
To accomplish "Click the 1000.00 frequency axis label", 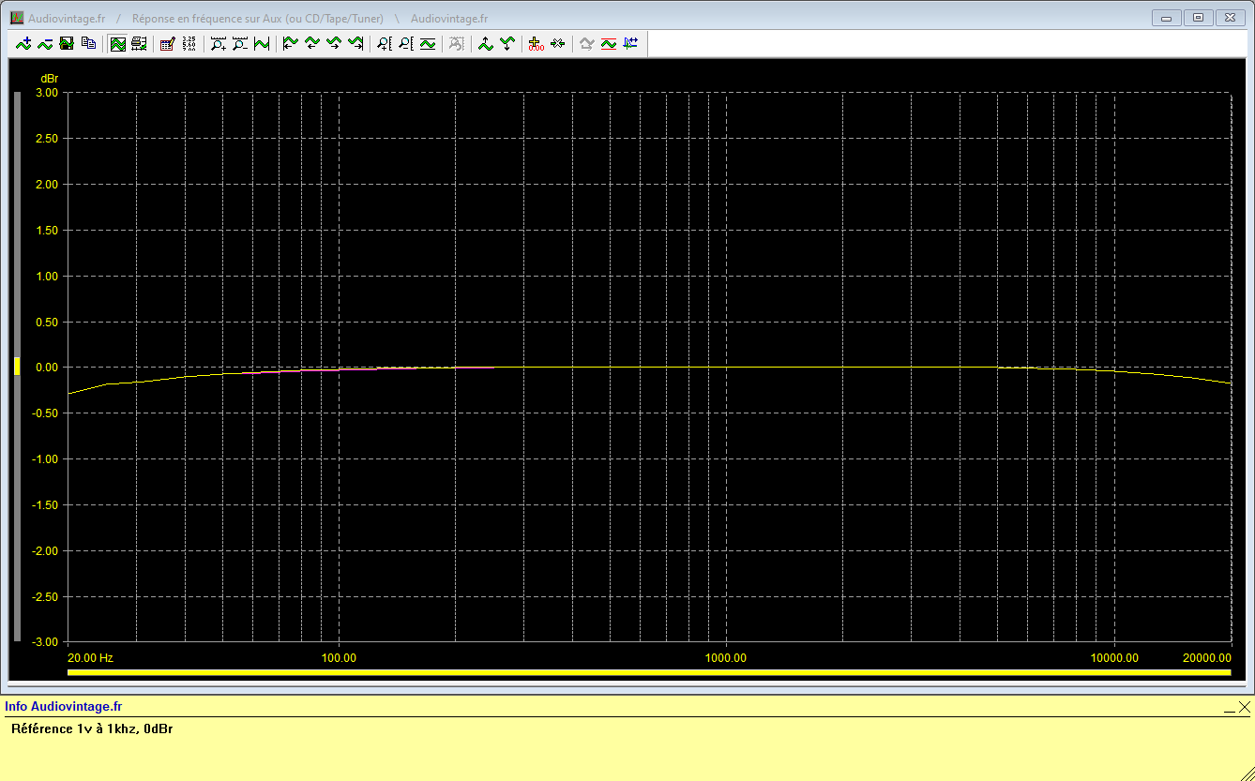I will pyautogui.click(x=726, y=658).
